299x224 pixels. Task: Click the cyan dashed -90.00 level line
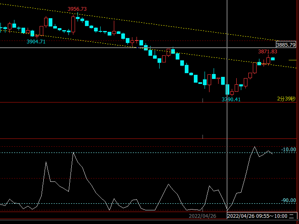point(124,203)
